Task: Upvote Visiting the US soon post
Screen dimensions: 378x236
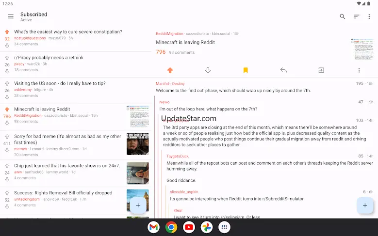Action: (x=7, y=83)
